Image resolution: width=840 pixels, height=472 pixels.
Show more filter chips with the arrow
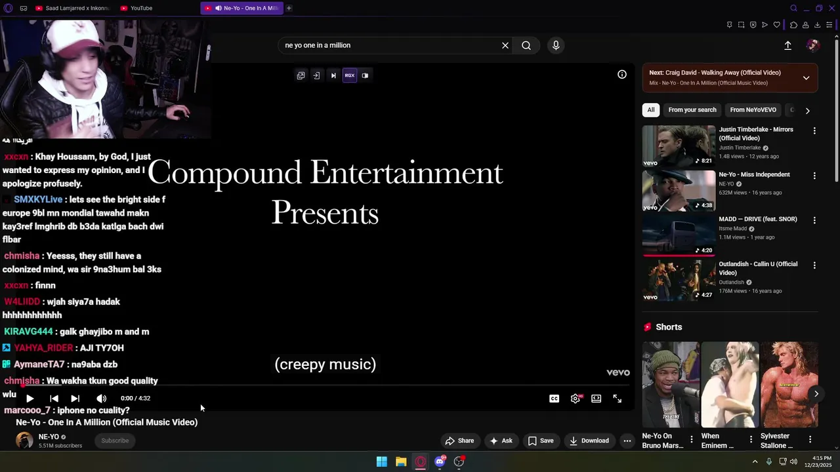[807, 111]
